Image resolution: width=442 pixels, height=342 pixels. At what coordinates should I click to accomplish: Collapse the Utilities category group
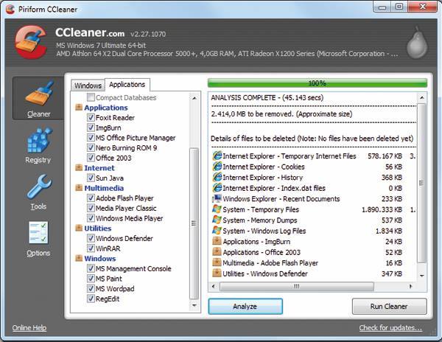coord(79,228)
